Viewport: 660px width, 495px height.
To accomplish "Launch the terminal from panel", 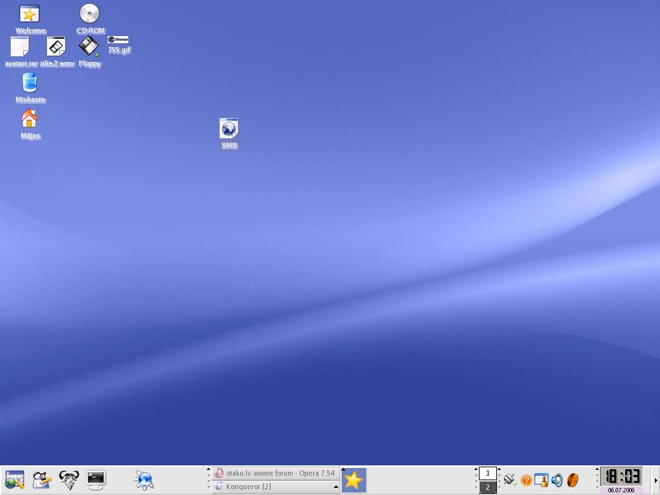I will 95,480.
